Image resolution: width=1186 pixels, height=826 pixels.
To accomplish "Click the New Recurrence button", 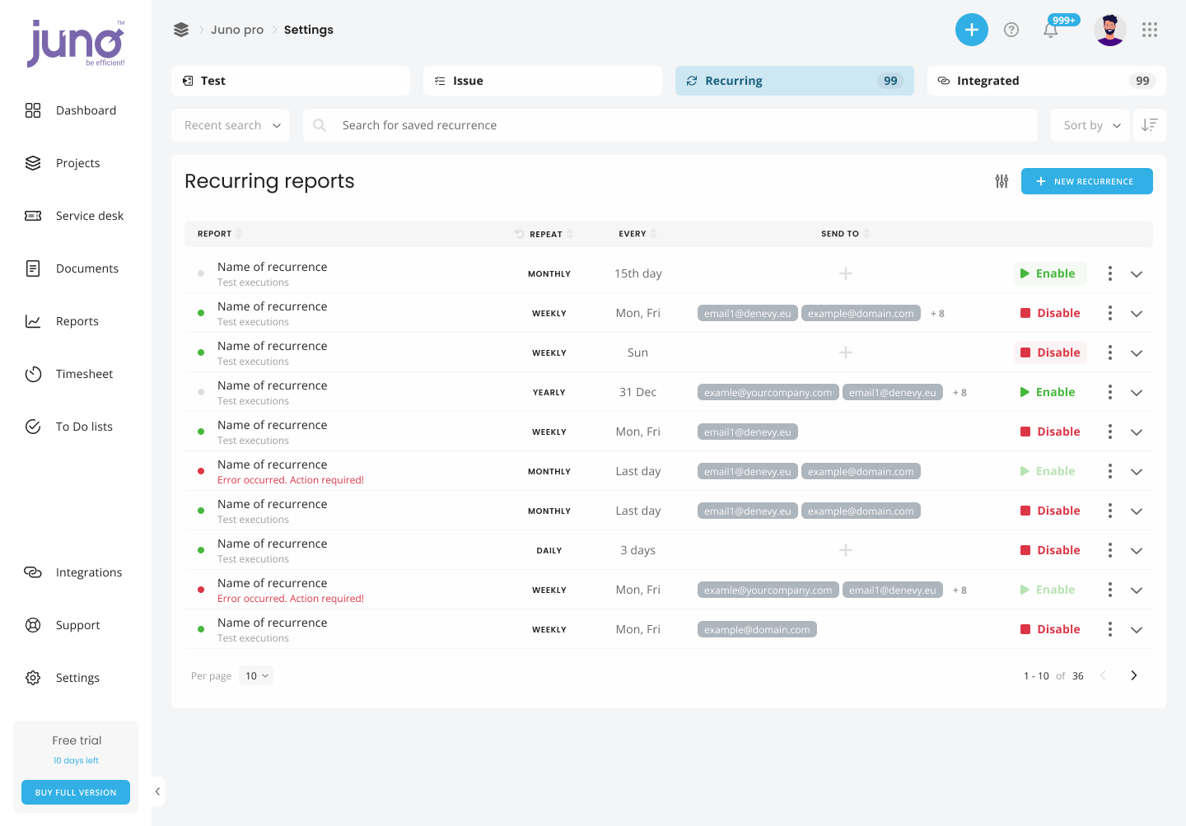I will [1087, 181].
